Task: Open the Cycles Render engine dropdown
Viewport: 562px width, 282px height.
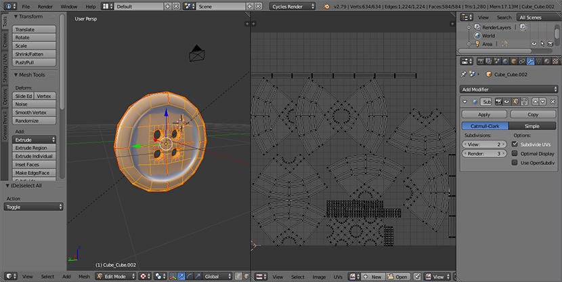Action: [x=292, y=7]
